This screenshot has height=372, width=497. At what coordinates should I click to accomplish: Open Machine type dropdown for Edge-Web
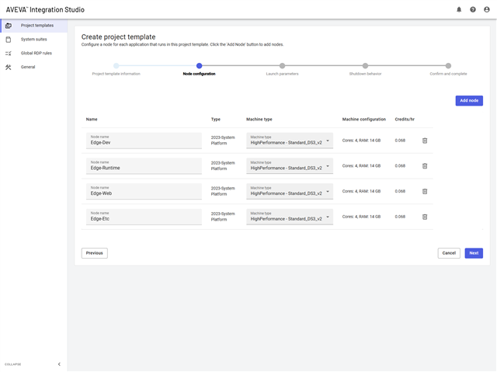coord(290,191)
